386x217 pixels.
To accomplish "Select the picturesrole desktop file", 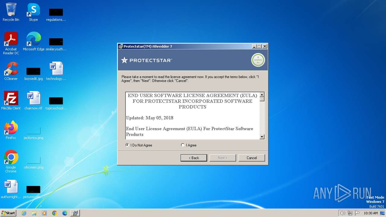I will [x=33, y=192].
